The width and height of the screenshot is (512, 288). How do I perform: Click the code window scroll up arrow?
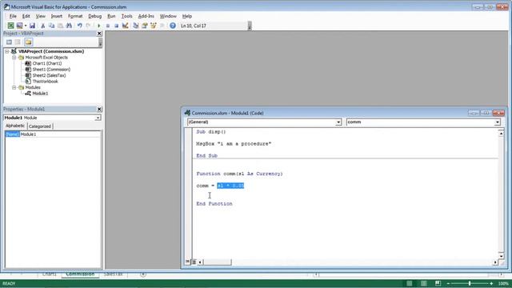pos(501,134)
